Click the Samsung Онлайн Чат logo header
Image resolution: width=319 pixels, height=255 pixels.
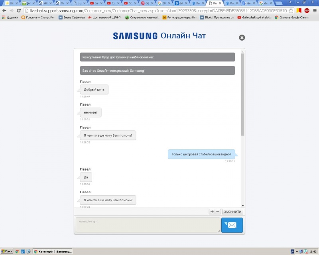click(x=159, y=36)
